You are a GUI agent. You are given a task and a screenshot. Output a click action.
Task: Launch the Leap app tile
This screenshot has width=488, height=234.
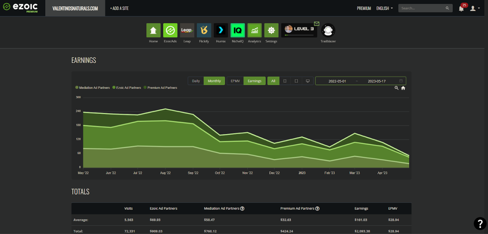click(187, 30)
